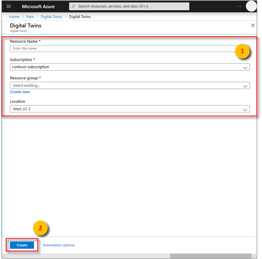Open Automation options link
This screenshot has height=259, width=262.
[x=59, y=245]
